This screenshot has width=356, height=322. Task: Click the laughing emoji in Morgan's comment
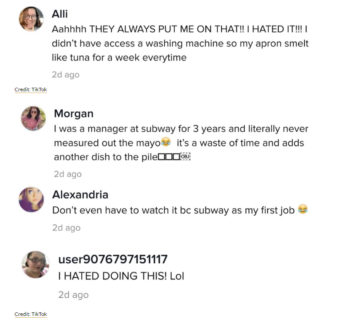pyautogui.click(x=166, y=142)
